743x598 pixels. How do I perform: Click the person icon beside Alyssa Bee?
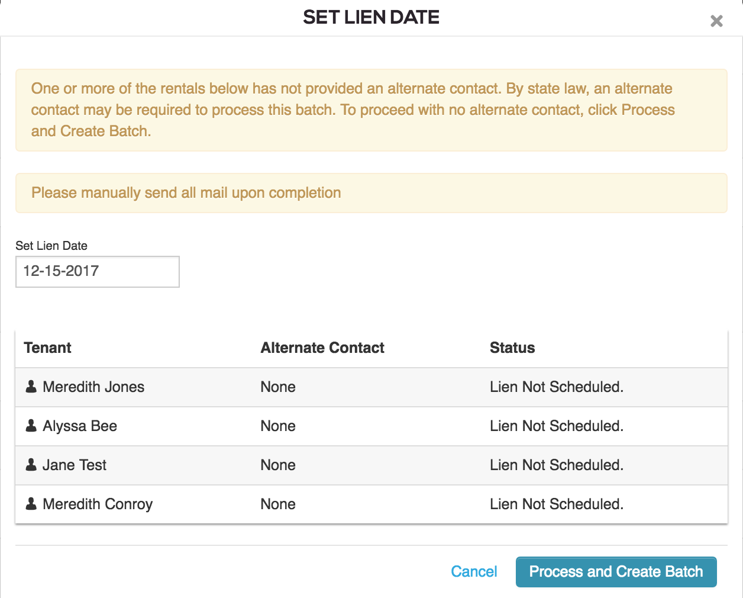pyautogui.click(x=31, y=426)
